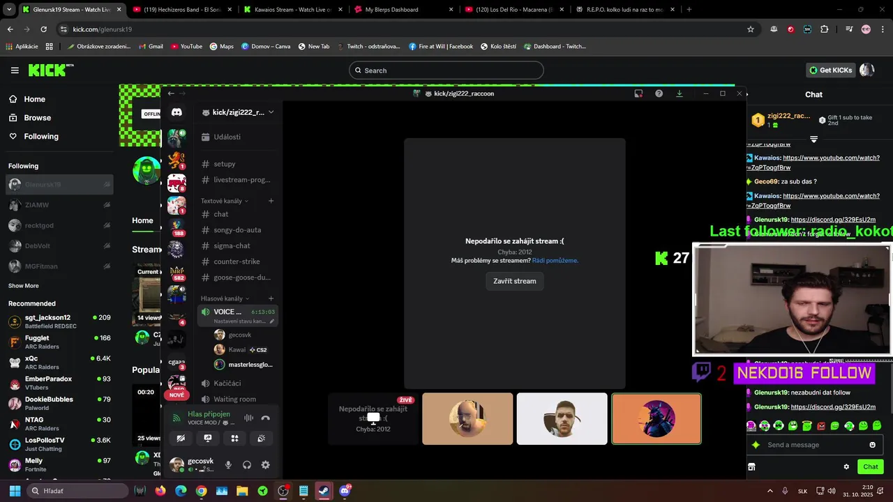The image size is (893, 502).
Task: Join the Waiting room voice channel
Action: [x=237, y=399]
